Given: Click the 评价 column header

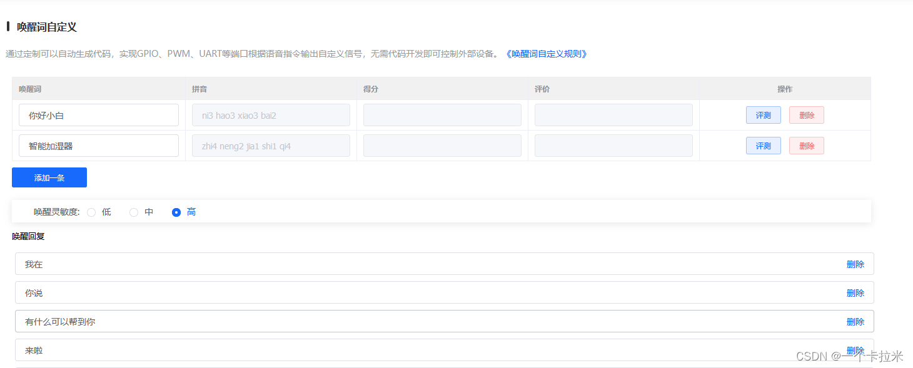Looking at the screenshot, I should [613, 89].
